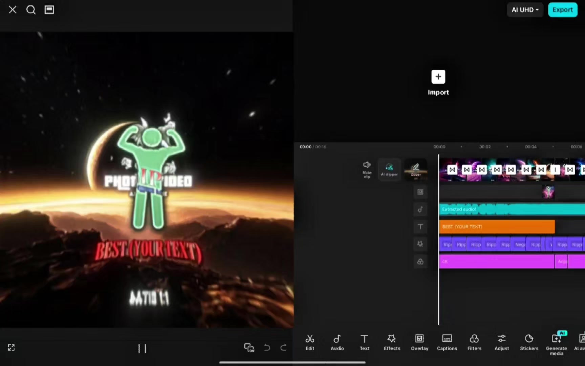Select the text track T icon
585x366 pixels.
click(420, 227)
